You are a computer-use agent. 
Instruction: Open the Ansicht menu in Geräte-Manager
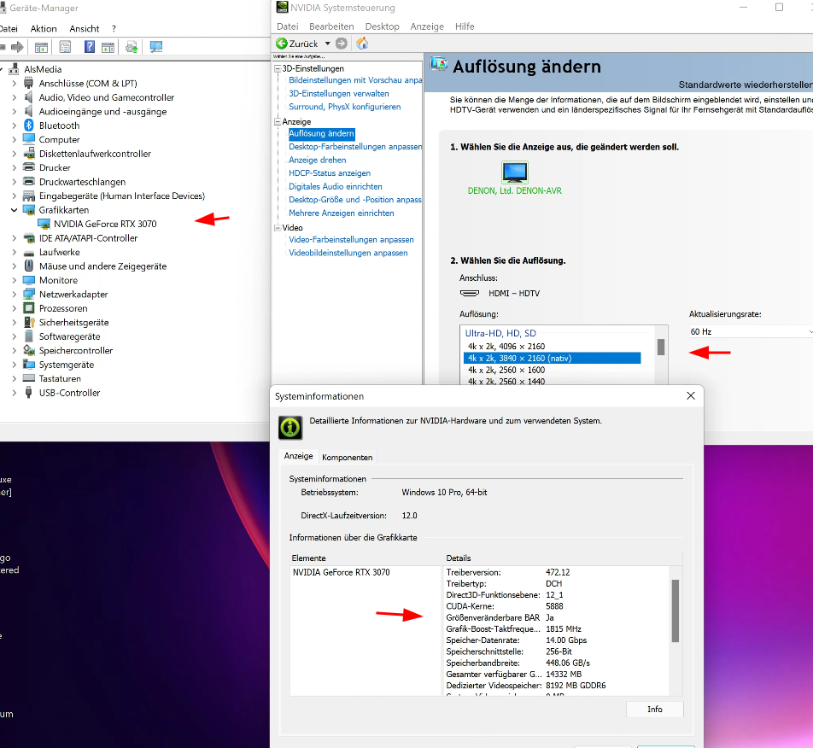point(84,28)
